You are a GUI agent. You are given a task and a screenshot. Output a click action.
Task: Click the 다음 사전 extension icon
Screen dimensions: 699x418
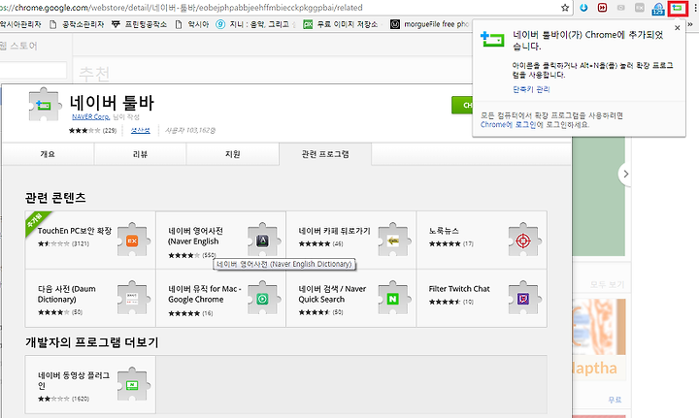(132, 298)
